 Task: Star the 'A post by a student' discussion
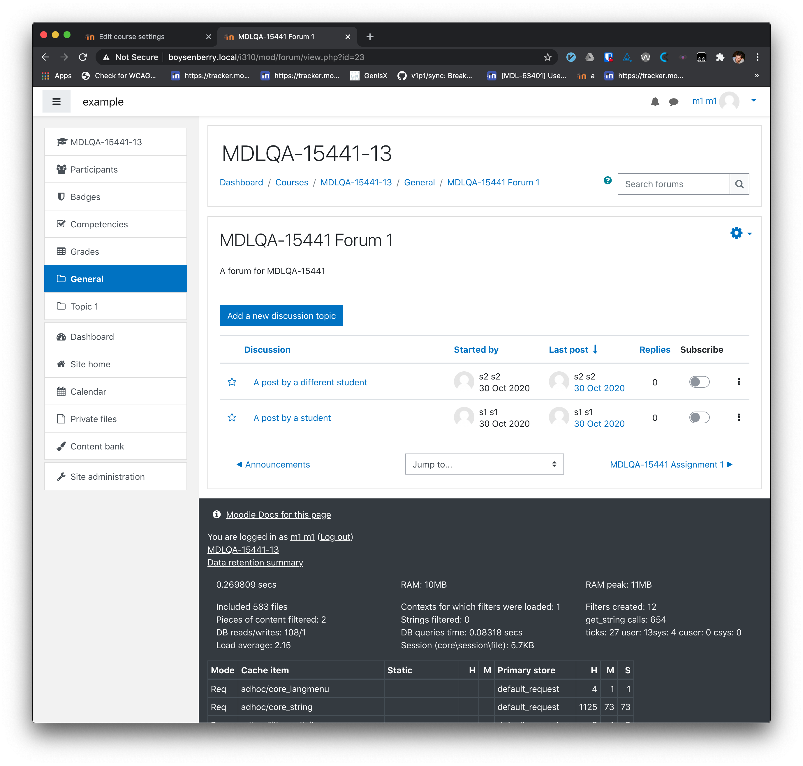click(x=231, y=418)
